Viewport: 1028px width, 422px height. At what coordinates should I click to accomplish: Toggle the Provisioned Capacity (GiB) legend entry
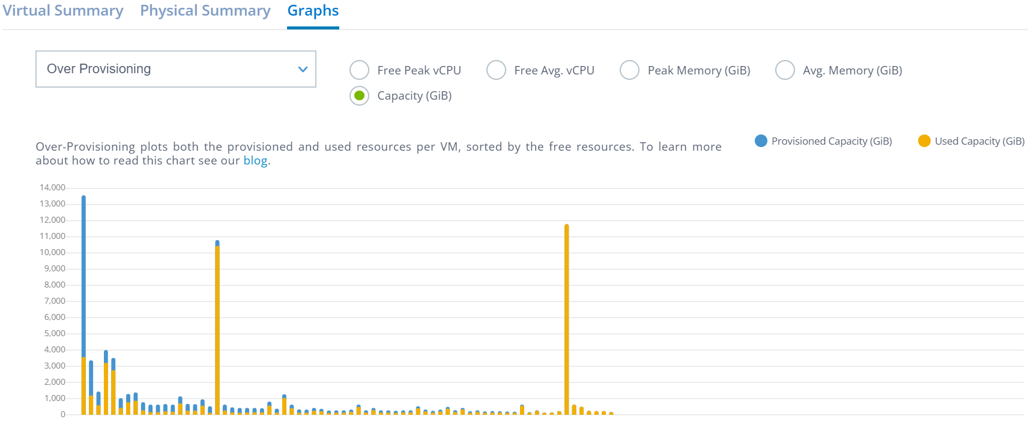(831, 140)
